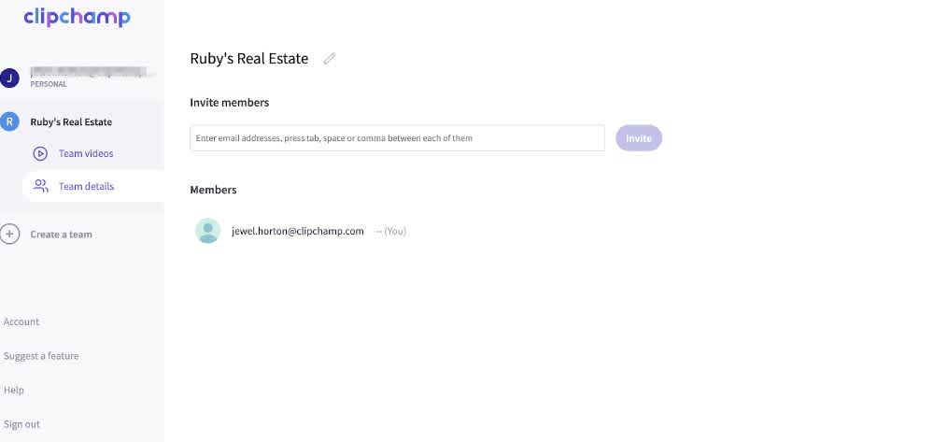This screenshot has height=442, width=934.
Task: Edit team name with the pencil icon
Action: point(330,58)
